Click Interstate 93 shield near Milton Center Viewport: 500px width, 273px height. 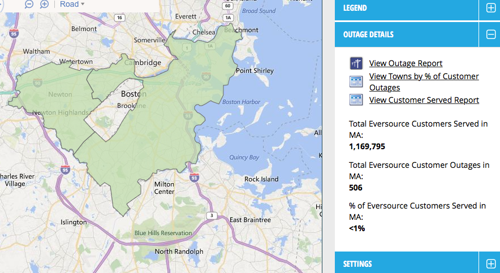(194, 177)
